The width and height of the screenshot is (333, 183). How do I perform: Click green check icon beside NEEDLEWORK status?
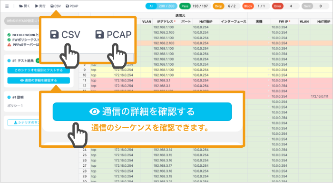click(x=9, y=35)
